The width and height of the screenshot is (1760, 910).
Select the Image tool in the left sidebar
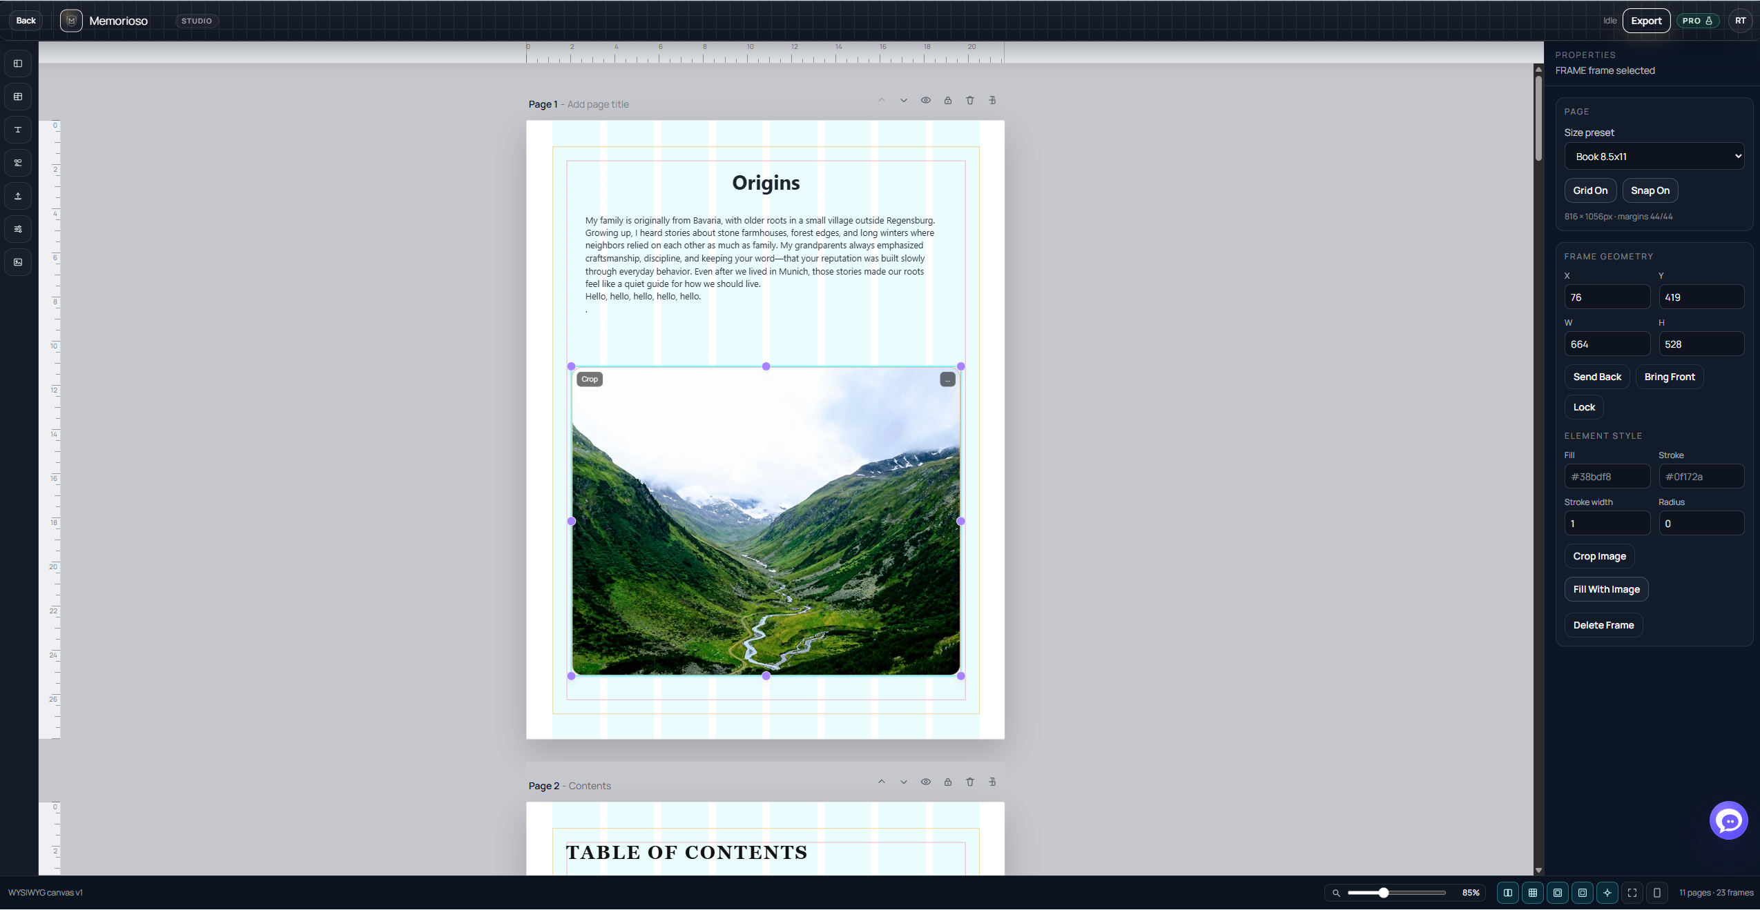18,262
